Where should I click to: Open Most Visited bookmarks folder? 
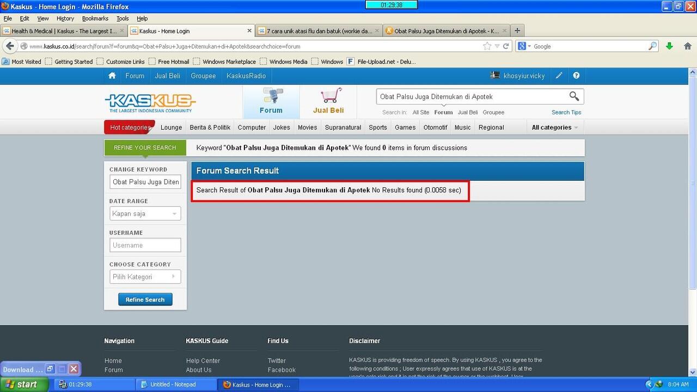click(22, 62)
